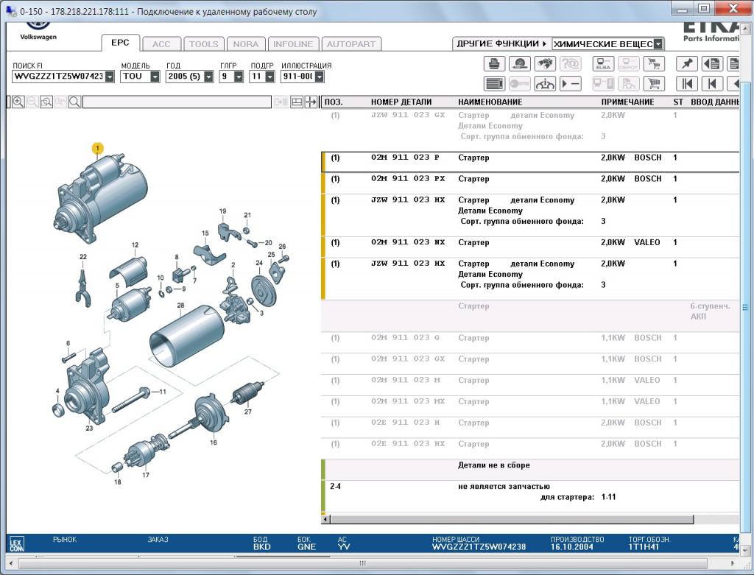
Task: Select the greyed part 02M 911 023 G
Action: coord(530,343)
